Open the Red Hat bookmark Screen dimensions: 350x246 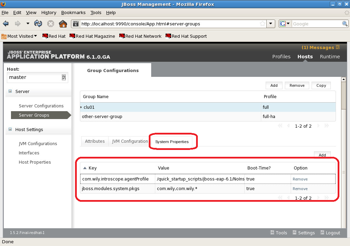tap(54, 36)
